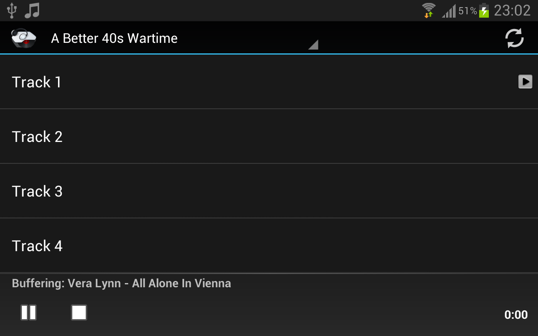Open the music note notification icon
538x336 pixels.
[32, 10]
